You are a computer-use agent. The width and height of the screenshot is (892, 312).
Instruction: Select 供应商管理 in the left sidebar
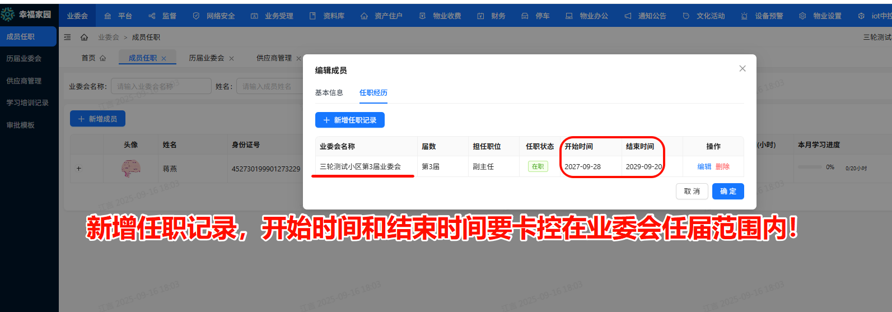point(28,81)
